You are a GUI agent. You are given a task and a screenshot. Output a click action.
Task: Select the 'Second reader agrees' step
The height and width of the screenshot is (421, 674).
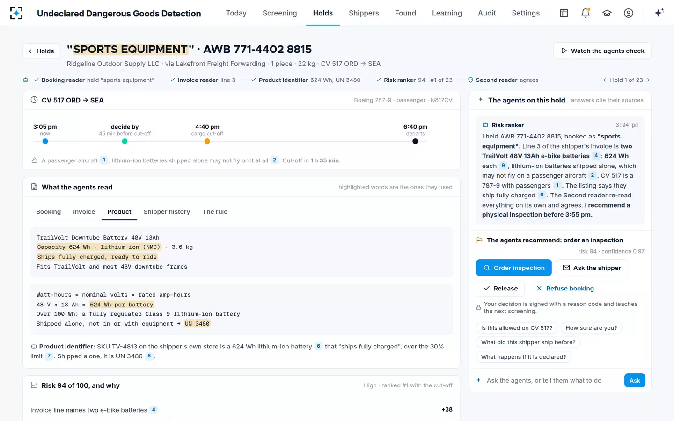503,80
